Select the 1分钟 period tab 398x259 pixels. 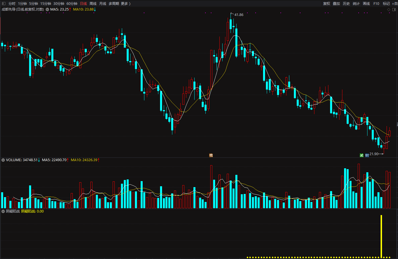pyautogui.click(x=22, y=3)
